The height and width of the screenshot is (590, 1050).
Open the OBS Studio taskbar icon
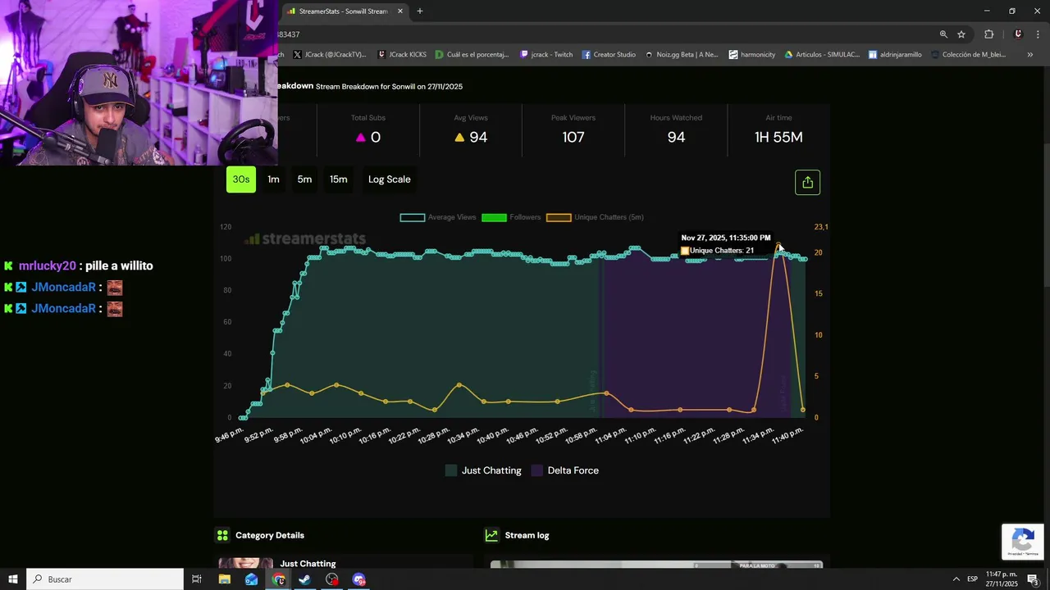(x=331, y=579)
